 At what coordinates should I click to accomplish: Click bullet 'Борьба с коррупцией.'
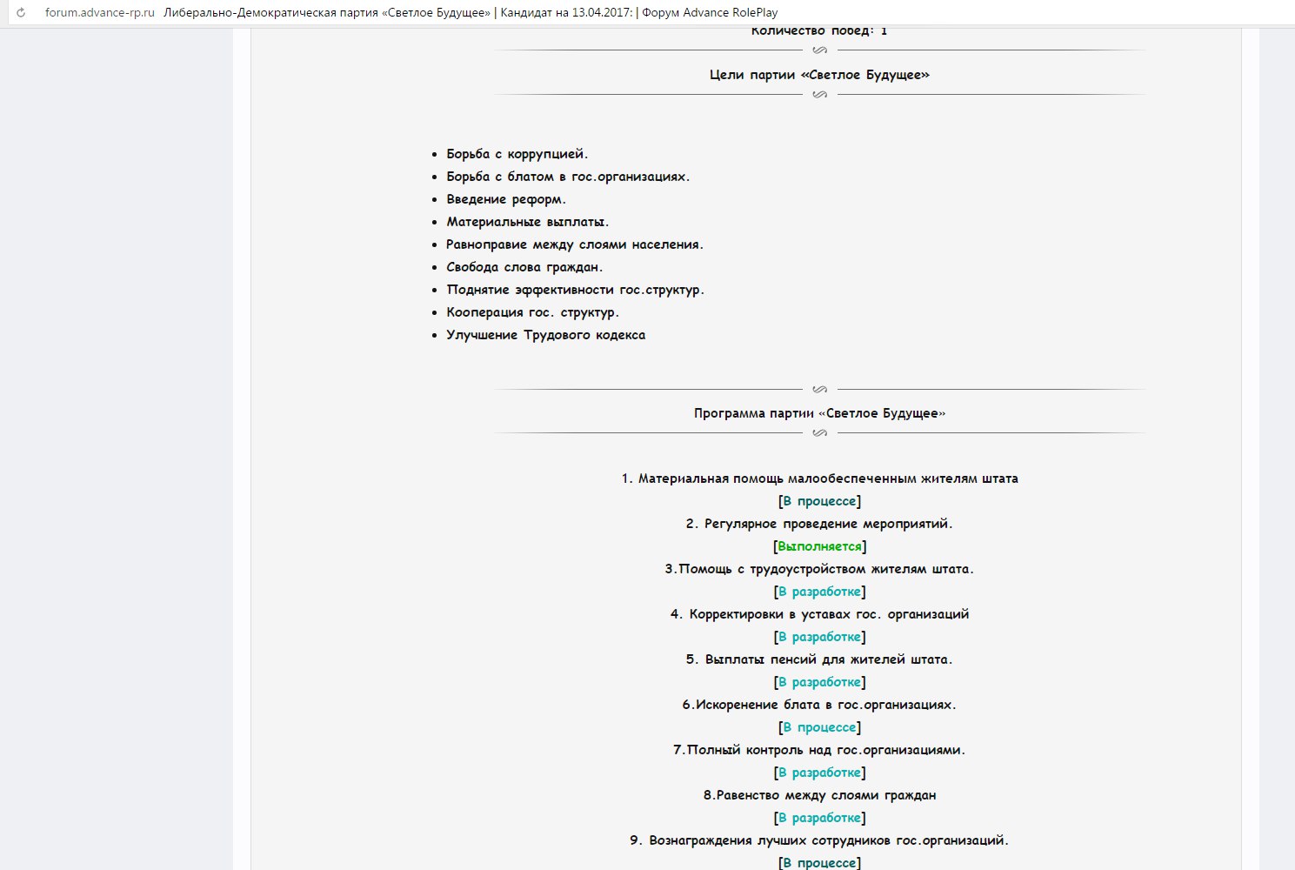pyautogui.click(x=517, y=154)
